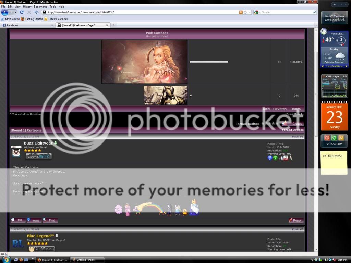This screenshot has height=263, width=351.
Task: Click the Google search box
Action: (x=286, y=12)
